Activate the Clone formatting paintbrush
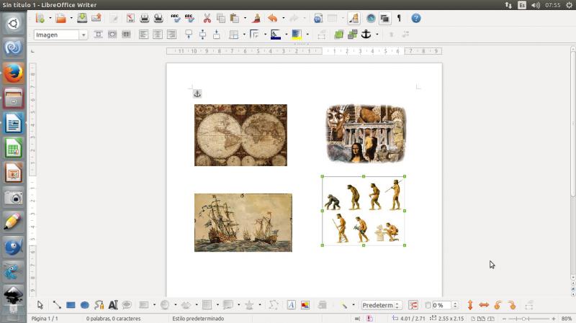 [256, 19]
